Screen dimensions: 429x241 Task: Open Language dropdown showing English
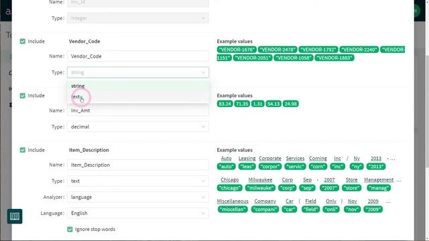point(138,213)
